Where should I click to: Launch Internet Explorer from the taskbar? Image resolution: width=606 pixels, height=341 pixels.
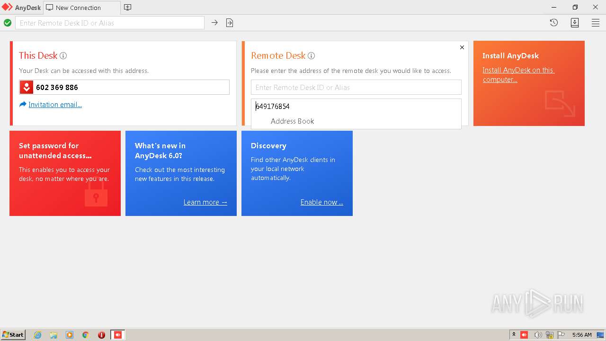(x=38, y=335)
